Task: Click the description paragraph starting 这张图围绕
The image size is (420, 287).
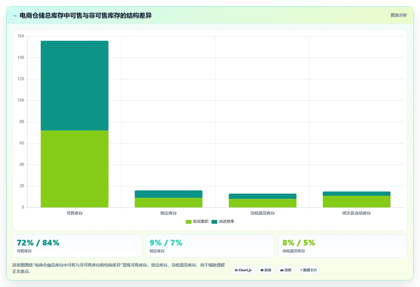Action: pyautogui.click(x=119, y=268)
